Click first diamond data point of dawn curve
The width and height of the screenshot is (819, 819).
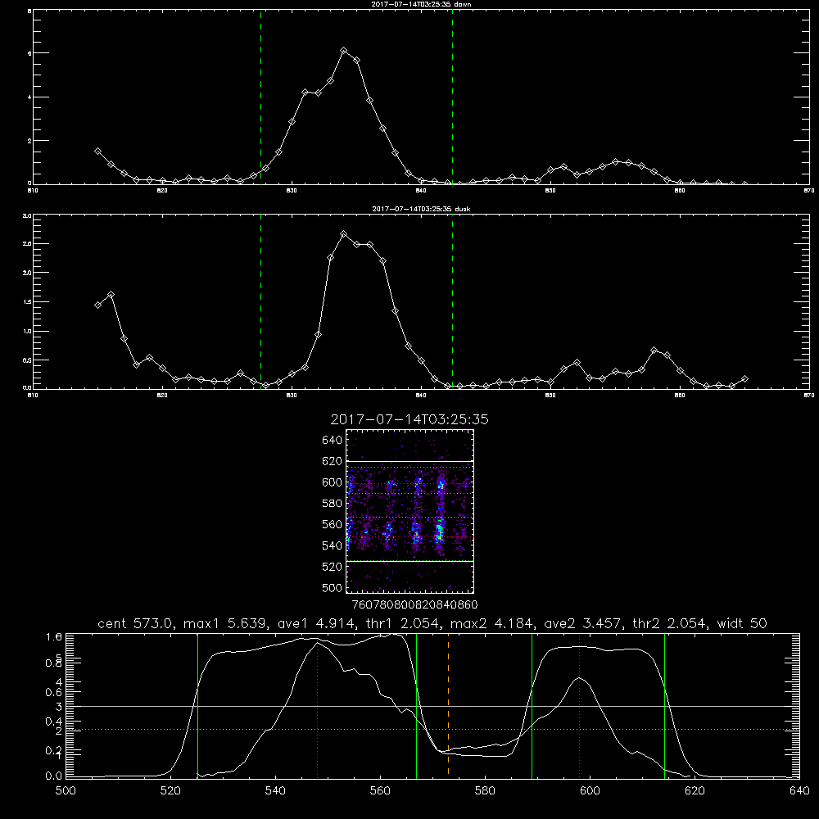(97, 151)
